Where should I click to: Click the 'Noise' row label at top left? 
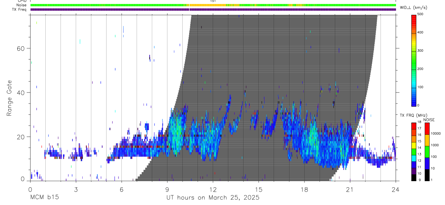[22, 5]
